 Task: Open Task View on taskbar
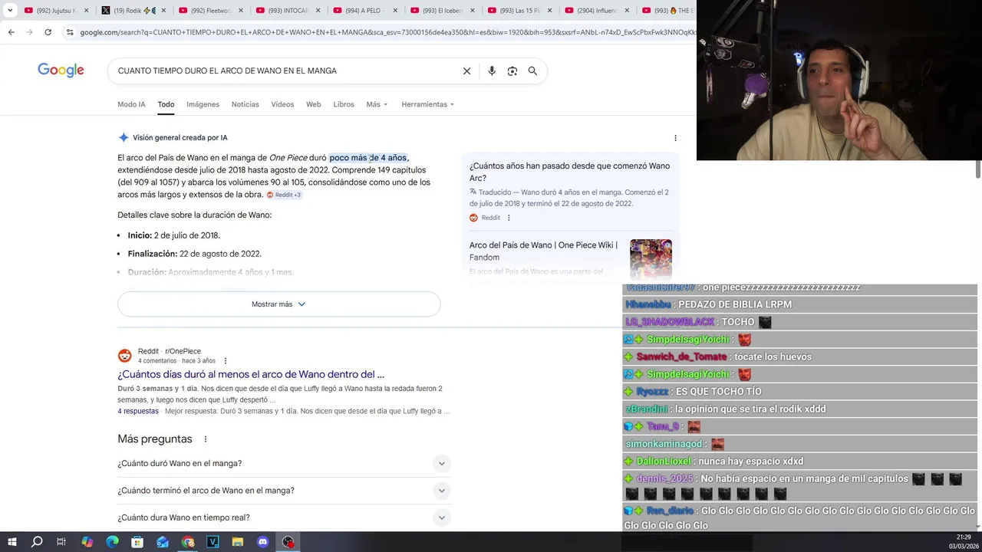point(61,542)
